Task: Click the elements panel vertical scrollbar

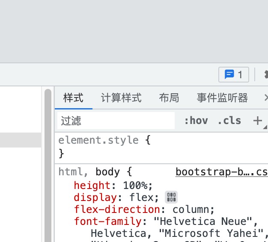Action: pyautogui.click(x=48, y=165)
